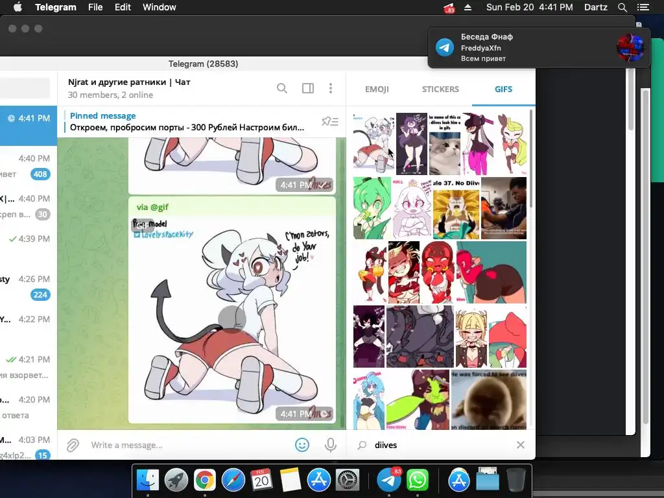Search messages in the current chat
The width and height of the screenshot is (664, 498).
pos(282,88)
